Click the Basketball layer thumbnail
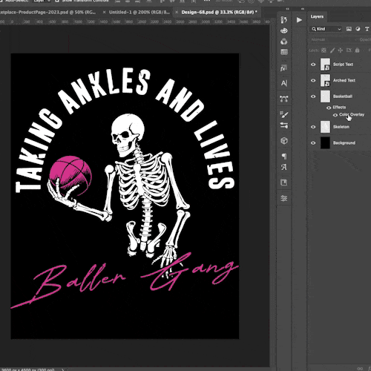 click(x=325, y=96)
